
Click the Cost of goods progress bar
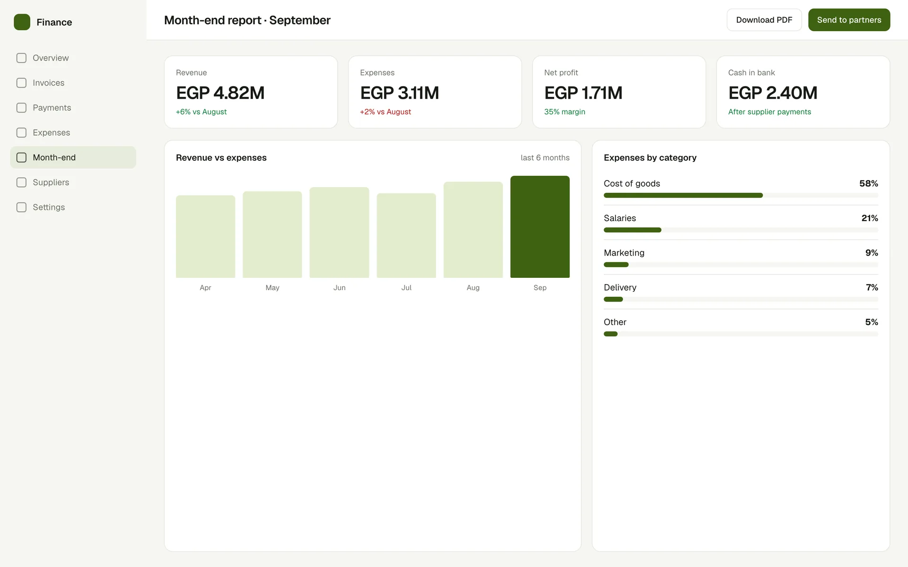coord(741,195)
